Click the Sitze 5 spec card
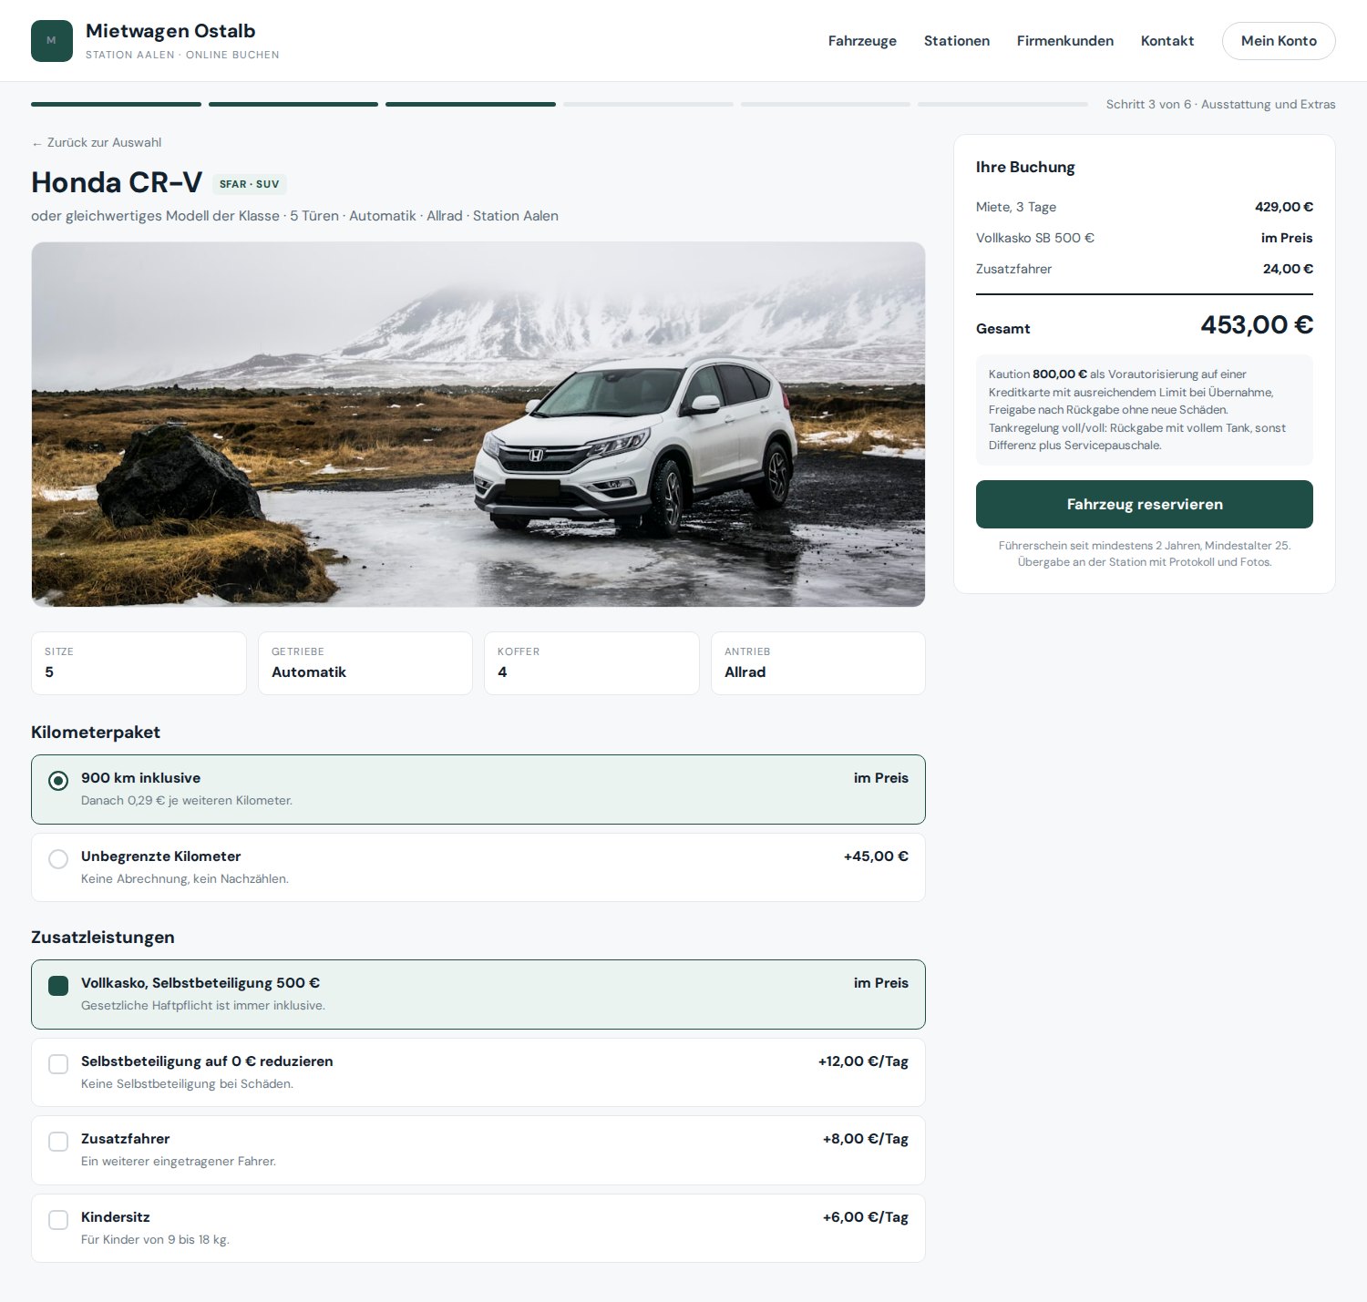1367x1302 pixels. pos(139,663)
